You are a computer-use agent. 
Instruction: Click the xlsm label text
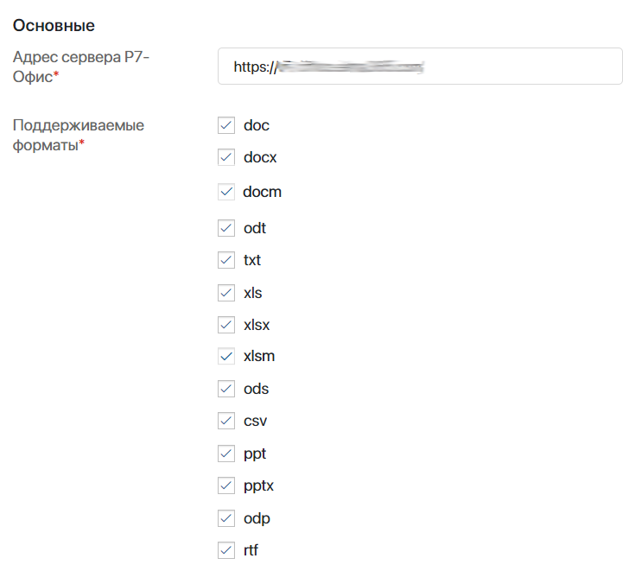pyautogui.click(x=259, y=356)
